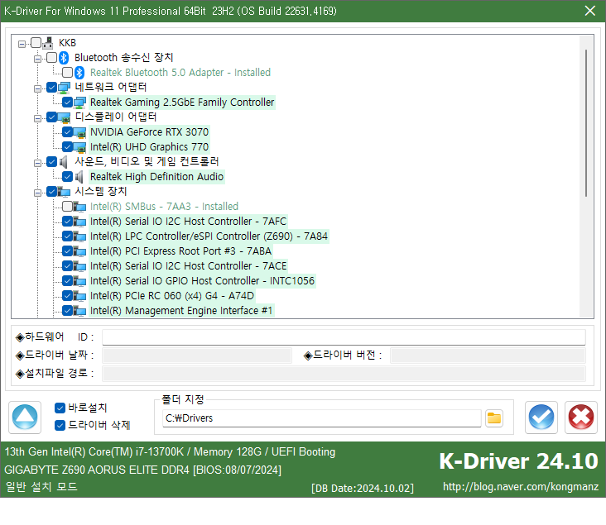Uncheck the Realtek High Definition Audio checkbox

pyautogui.click(x=67, y=177)
